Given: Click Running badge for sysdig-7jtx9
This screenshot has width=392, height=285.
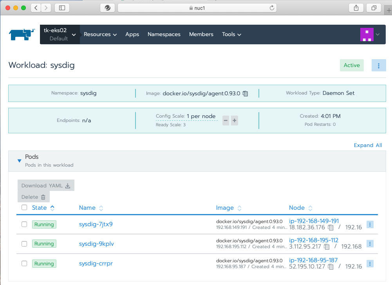Looking at the screenshot, I should click(x=44, y=225).
